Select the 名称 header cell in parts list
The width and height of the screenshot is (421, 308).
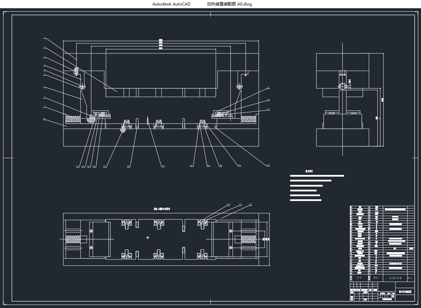coord(359,278)
